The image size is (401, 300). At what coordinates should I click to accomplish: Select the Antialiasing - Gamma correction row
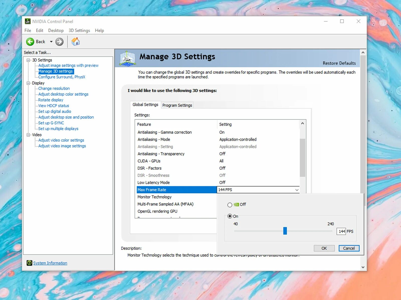click(x=218, y=132)
